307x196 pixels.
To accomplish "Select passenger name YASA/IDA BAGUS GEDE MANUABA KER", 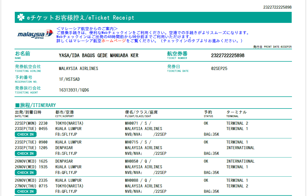I will coord(98,55).
